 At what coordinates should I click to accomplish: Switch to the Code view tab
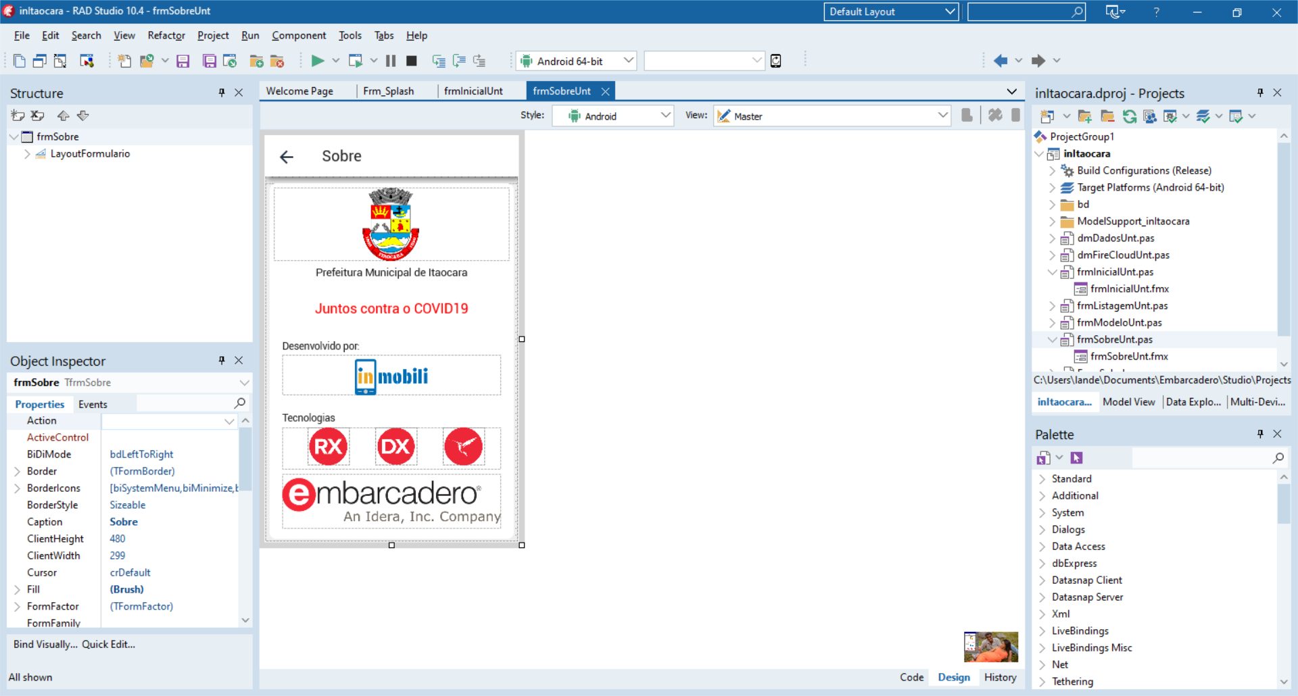(x=911, y=677)
